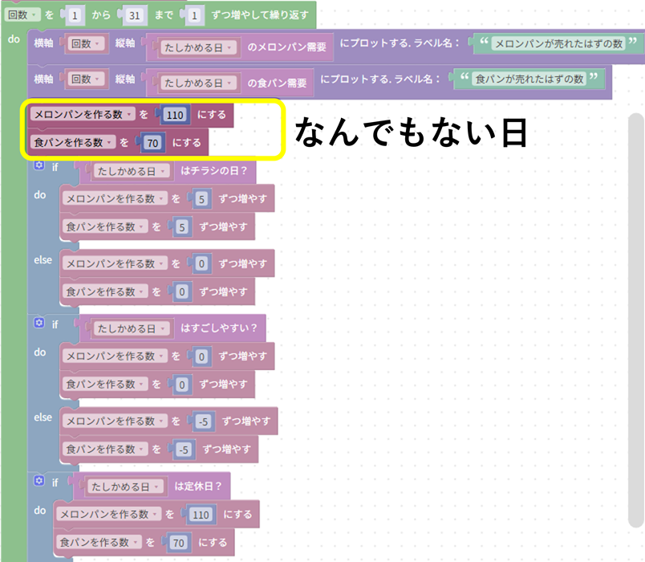Open the メロンパンを作る数 dropdown inside the yellow highlighted box
Screen dimensions: 645x562
(129, 115)
